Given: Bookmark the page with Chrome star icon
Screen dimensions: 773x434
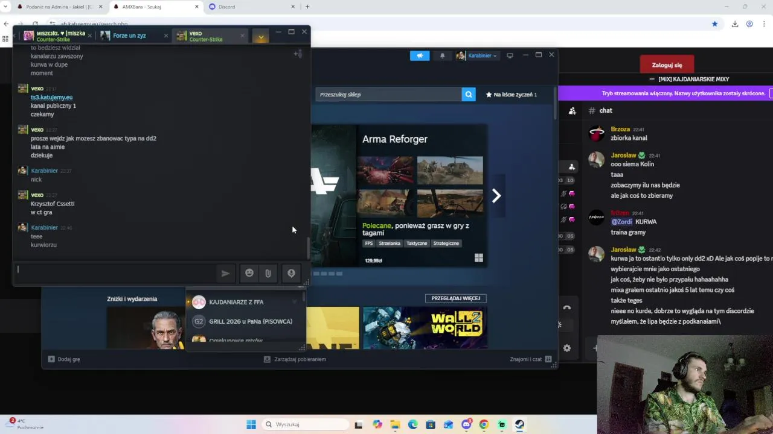Looking at the screenshot, I should coord(715,24).
